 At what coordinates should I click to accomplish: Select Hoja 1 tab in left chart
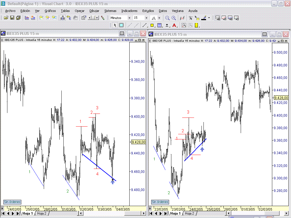pos(28,213)
